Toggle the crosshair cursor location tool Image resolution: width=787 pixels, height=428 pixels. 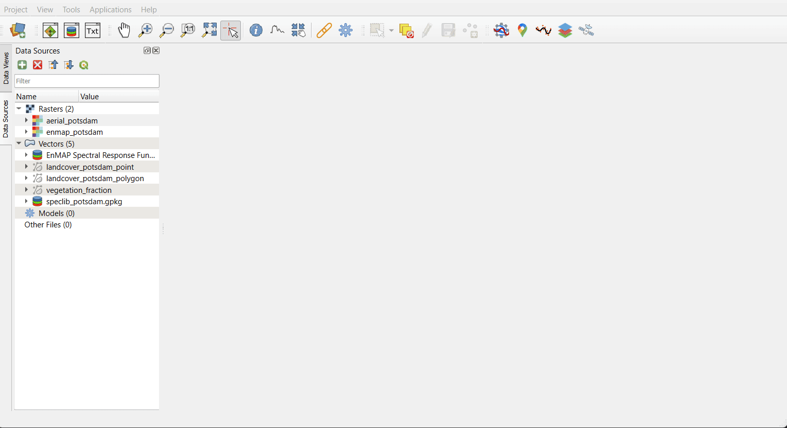(231, 31)
